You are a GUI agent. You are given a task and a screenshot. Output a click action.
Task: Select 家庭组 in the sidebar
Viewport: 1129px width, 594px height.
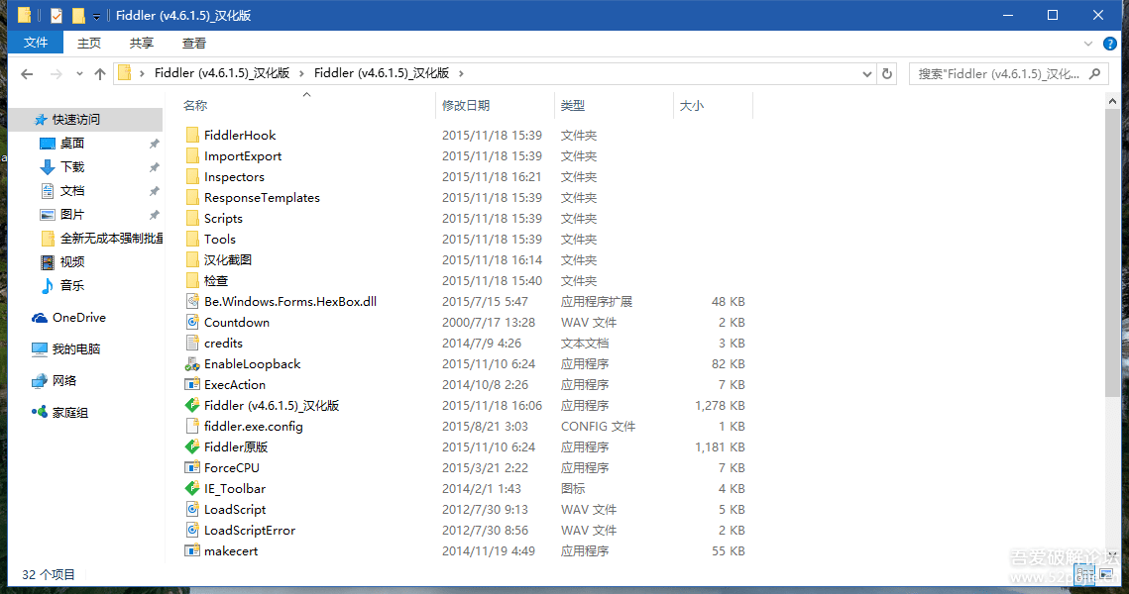[59, 413]
